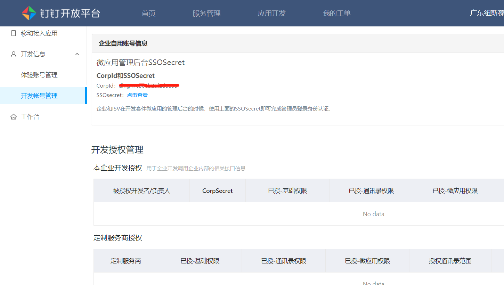Collapse the 开发信息 section chevron

(x=77, y=54)
